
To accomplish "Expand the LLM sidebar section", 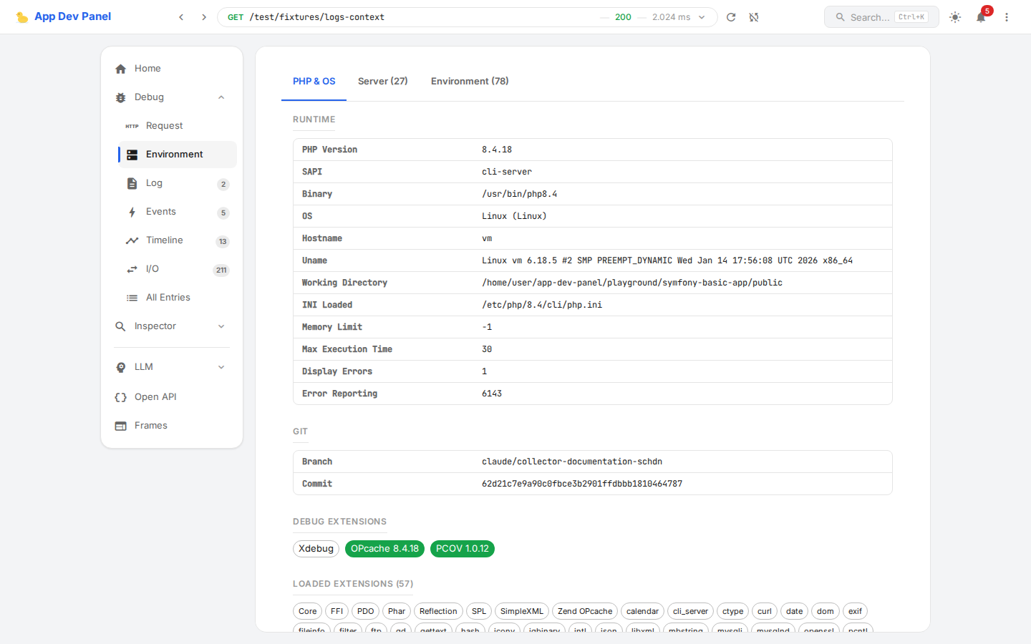I will coord(221,367).
